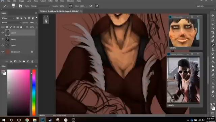
Task: Click foreground swatch in Color panel
Action: coord(3,72)
